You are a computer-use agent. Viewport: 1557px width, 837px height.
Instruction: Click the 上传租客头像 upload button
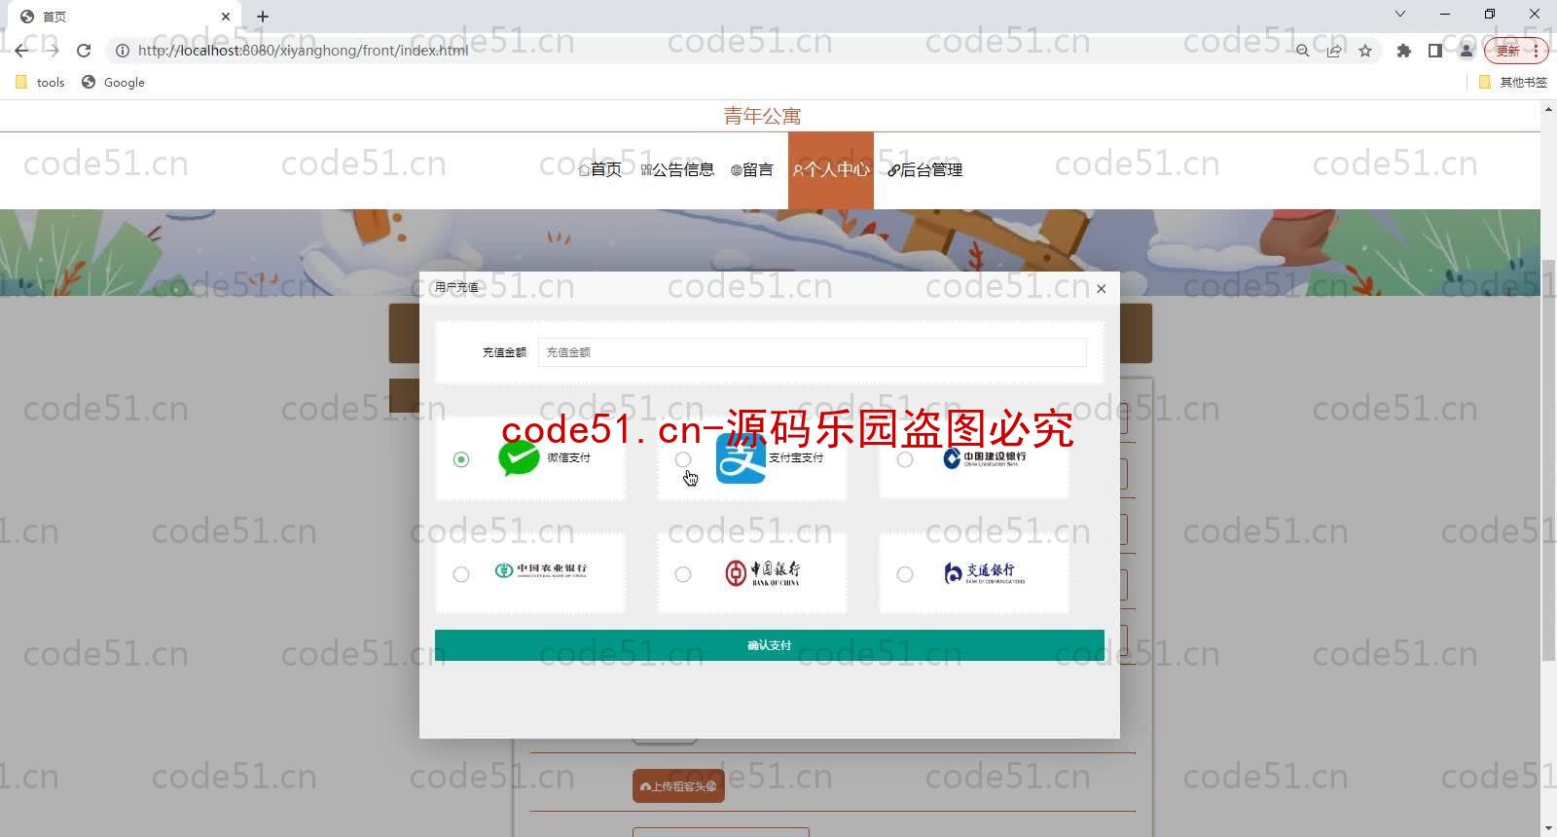coord(678,786)
